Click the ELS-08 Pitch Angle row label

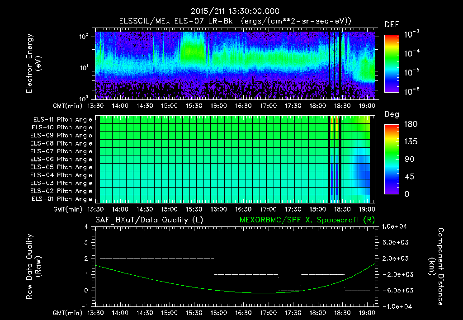[61, 143]
